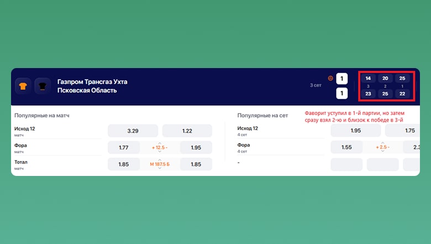
Task: Open the Газпром Трансгаз Ухта team name
Action: point(92,82)
